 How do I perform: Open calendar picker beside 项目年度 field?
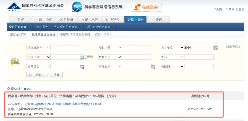click(x=215, y=48)
